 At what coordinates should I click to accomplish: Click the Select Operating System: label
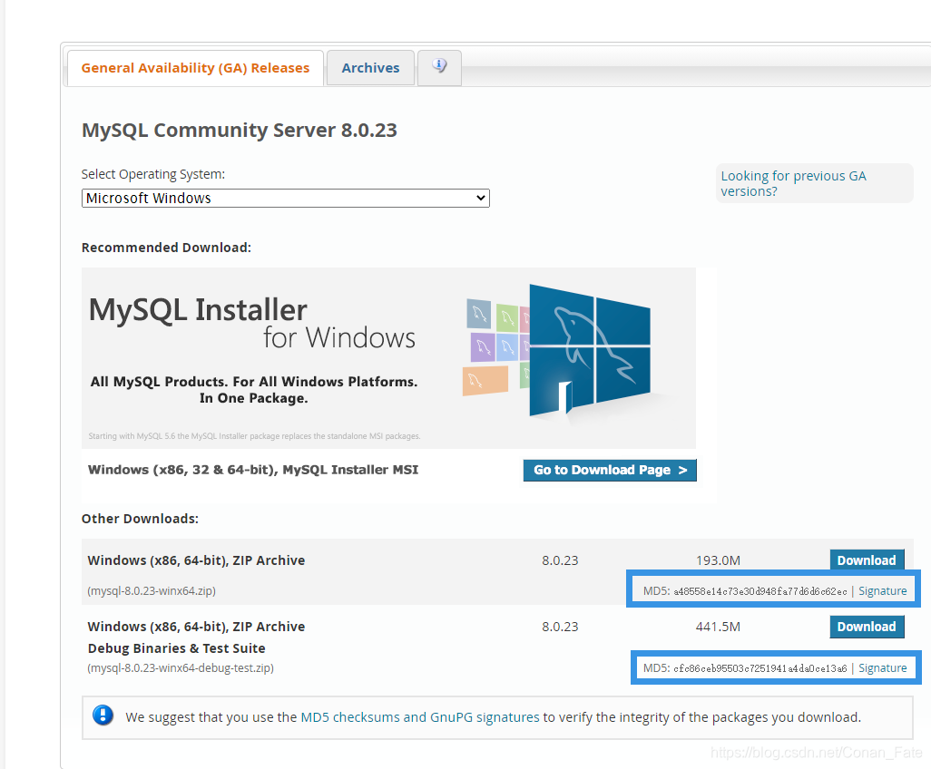click(x=153, y=174)
